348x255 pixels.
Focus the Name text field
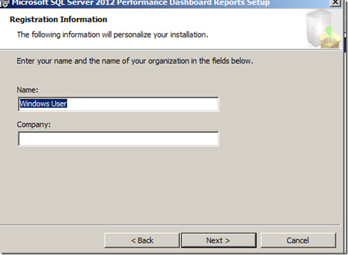click(140, 104)
